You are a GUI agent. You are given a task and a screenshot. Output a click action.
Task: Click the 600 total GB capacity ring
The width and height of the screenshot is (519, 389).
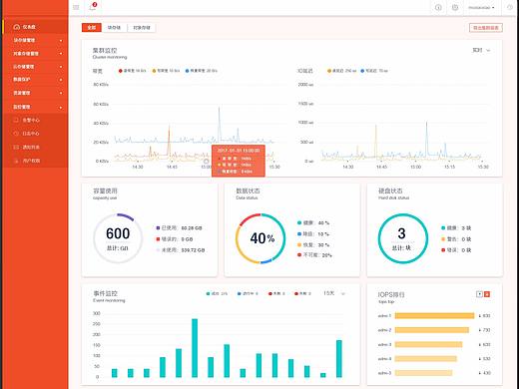[x=118, y=238]
